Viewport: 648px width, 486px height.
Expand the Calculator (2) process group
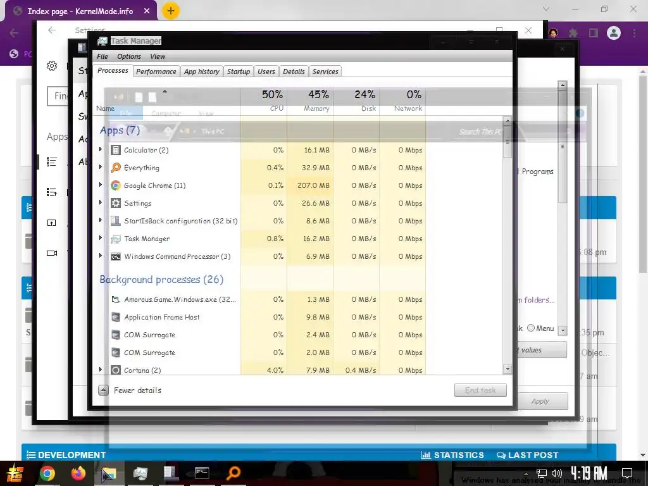point(101,149)
